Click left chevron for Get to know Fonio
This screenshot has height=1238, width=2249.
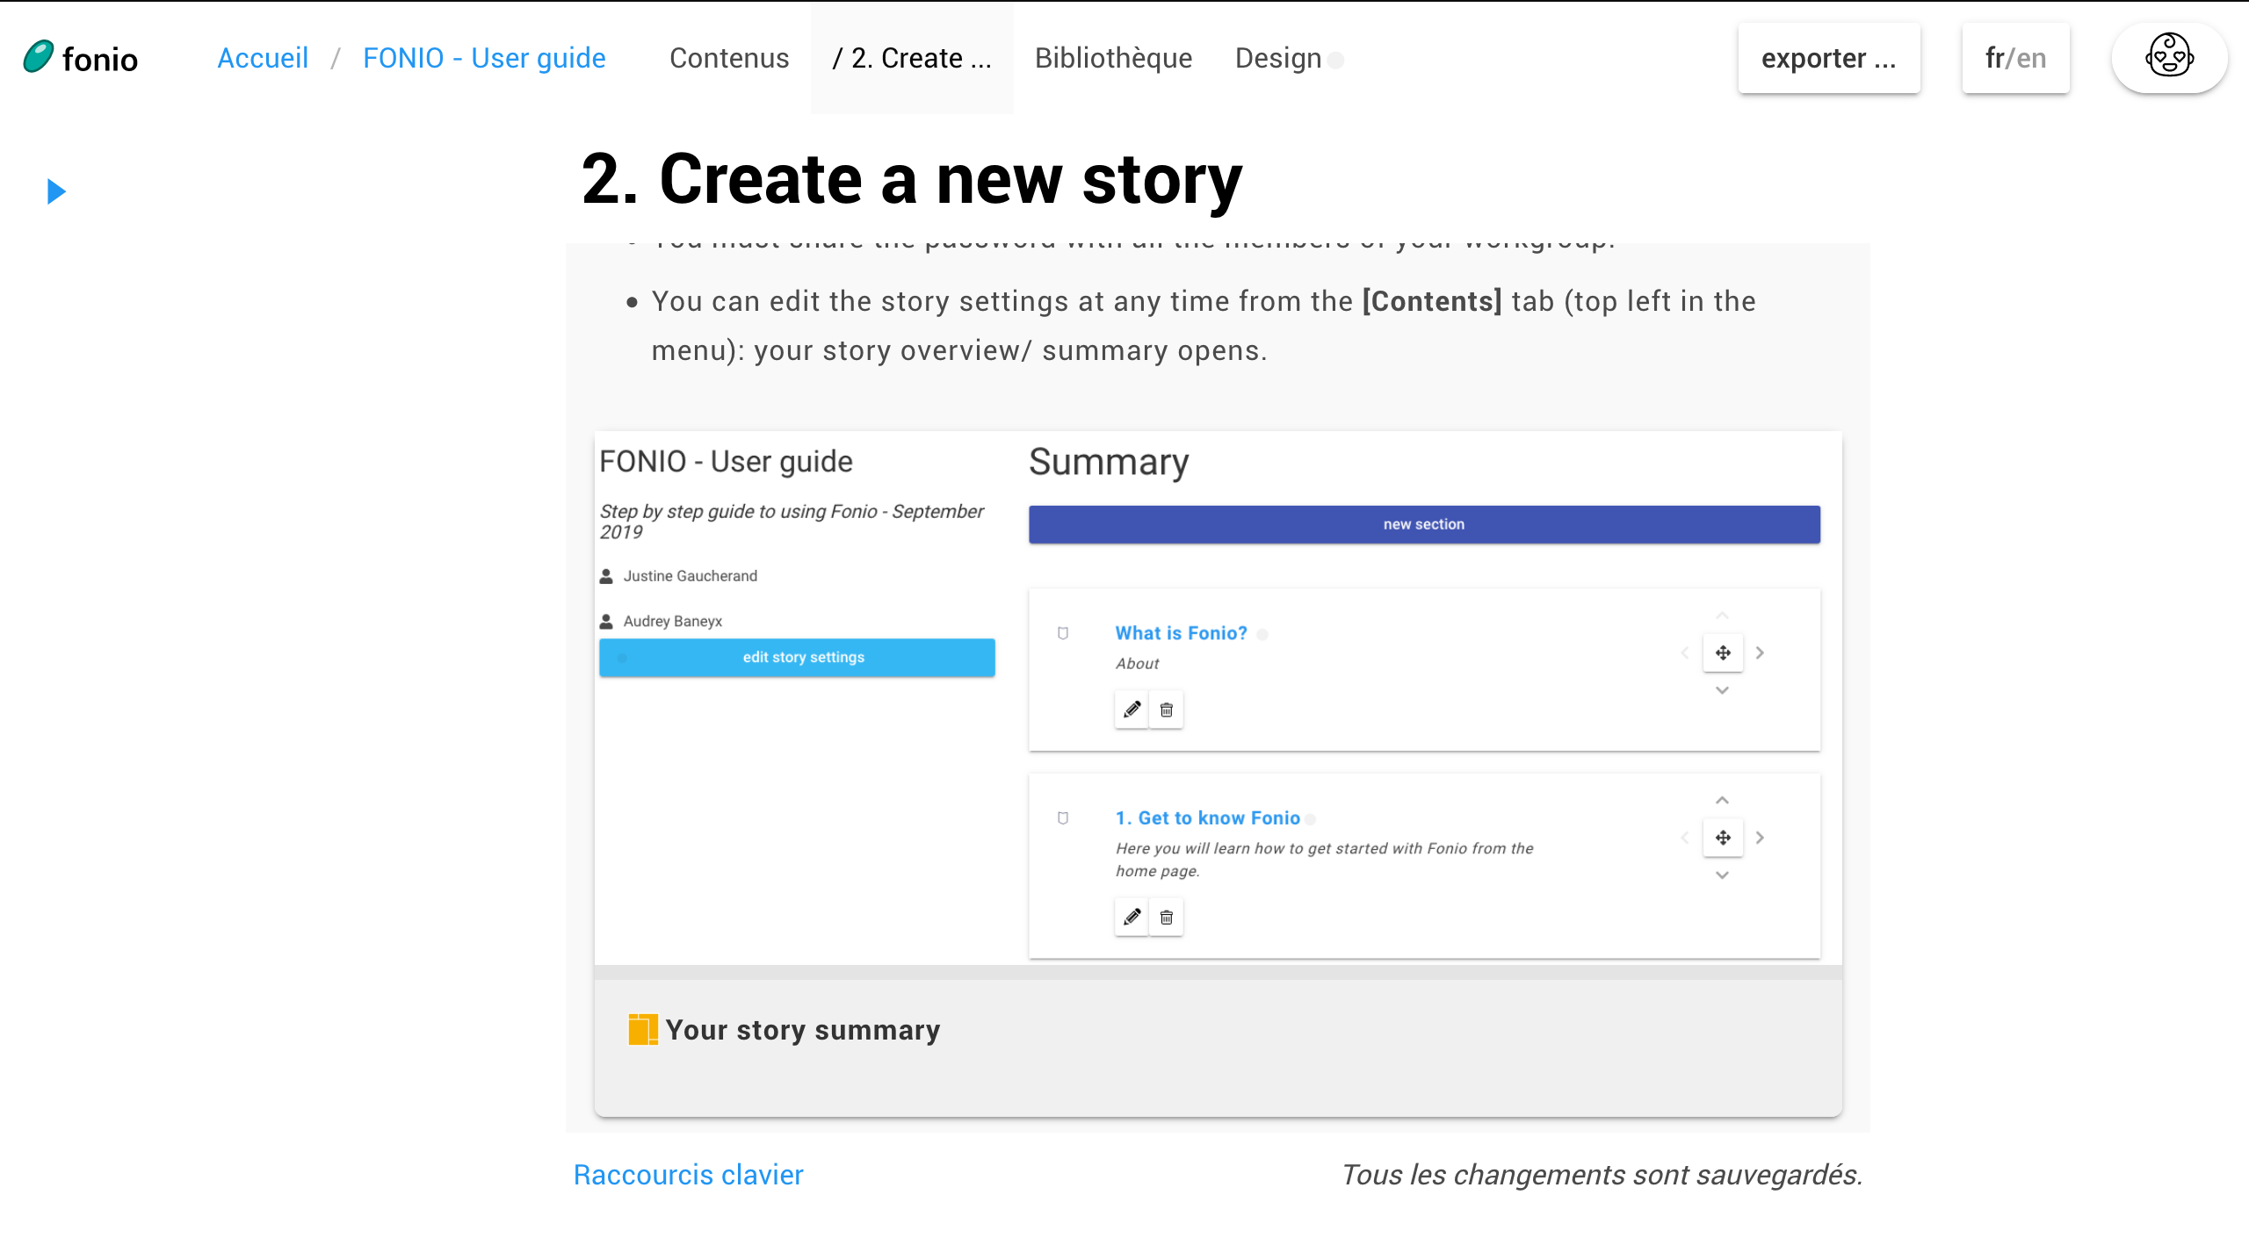click(1685, 838)
